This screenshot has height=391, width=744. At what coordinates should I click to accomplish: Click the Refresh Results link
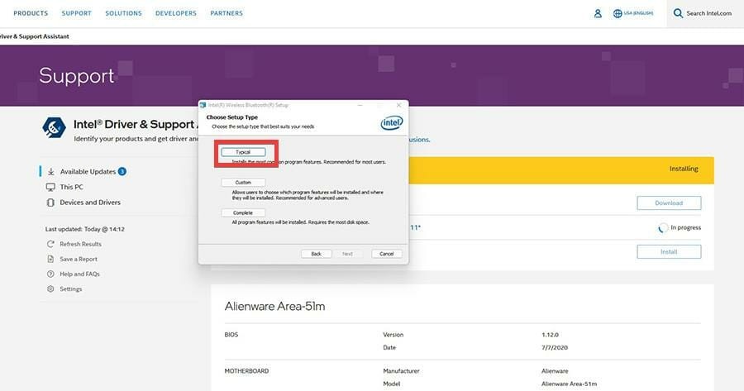[80, 244]
